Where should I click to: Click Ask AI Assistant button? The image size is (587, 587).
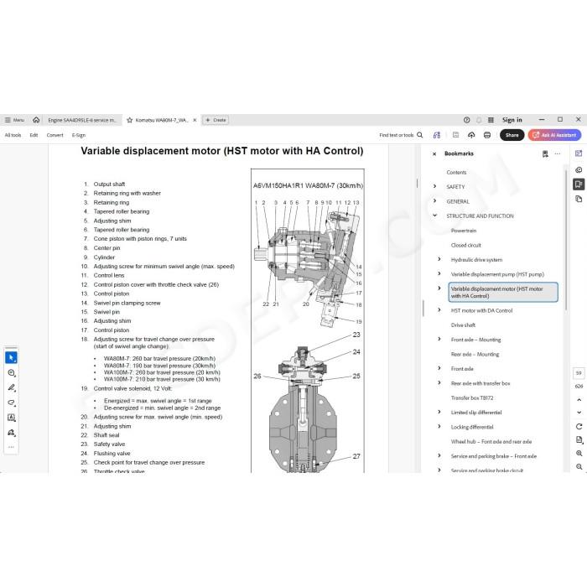click(x=554, y=135)
